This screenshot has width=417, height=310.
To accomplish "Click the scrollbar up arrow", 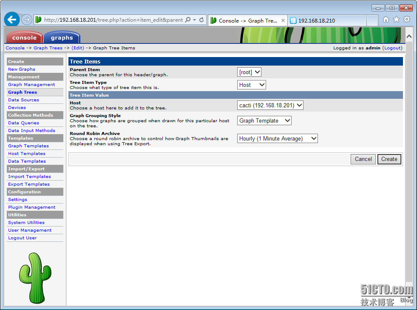I will point(409,36).
